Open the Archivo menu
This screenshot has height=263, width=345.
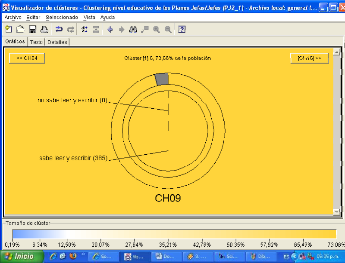click(x=13, y=17)
